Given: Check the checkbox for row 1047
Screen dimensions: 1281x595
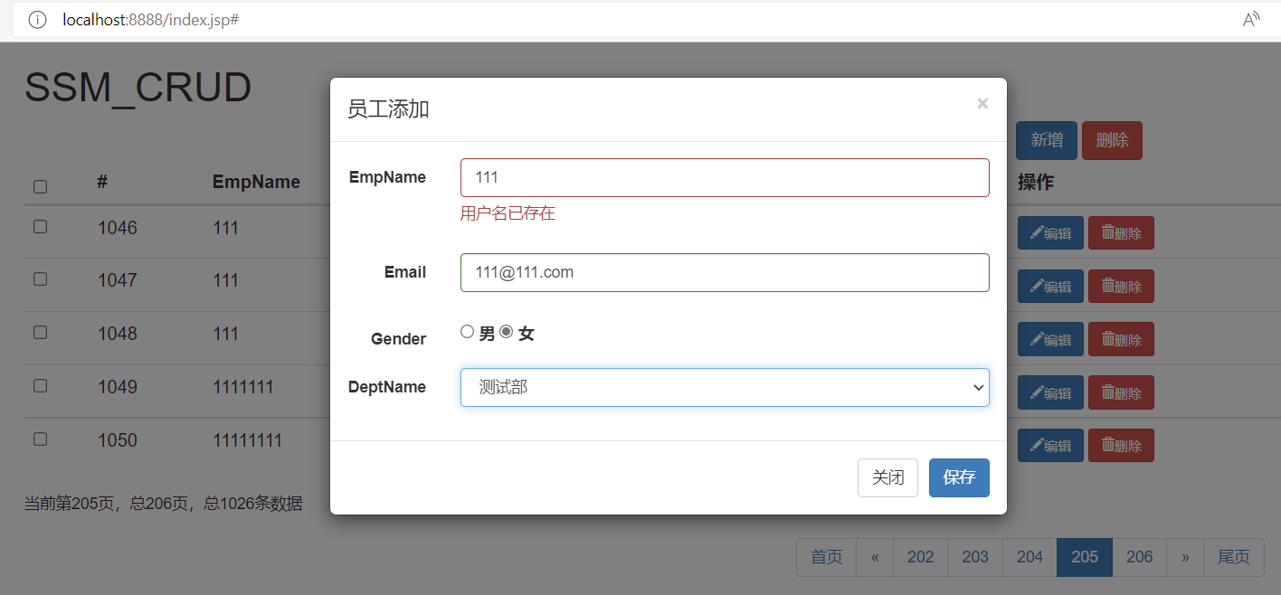Looking at the screenshot, I should coord(40,279).
